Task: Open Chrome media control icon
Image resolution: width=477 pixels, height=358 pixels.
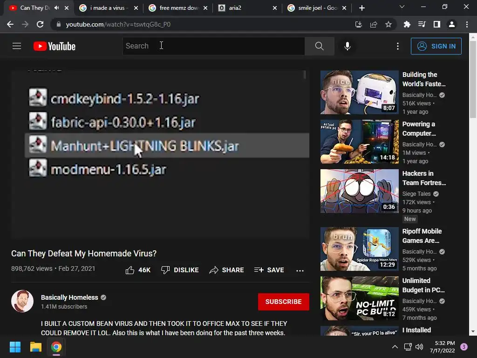Action: coord(422,24)
